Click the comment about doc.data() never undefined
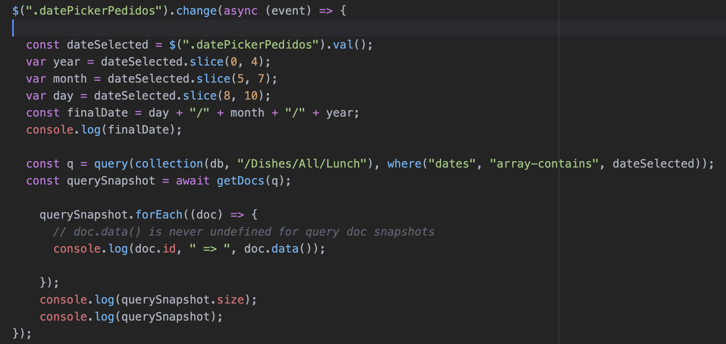Screen dimensions: 726x344 coord(244,231)
